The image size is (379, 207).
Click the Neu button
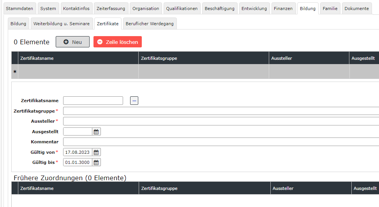coord(72,42)
